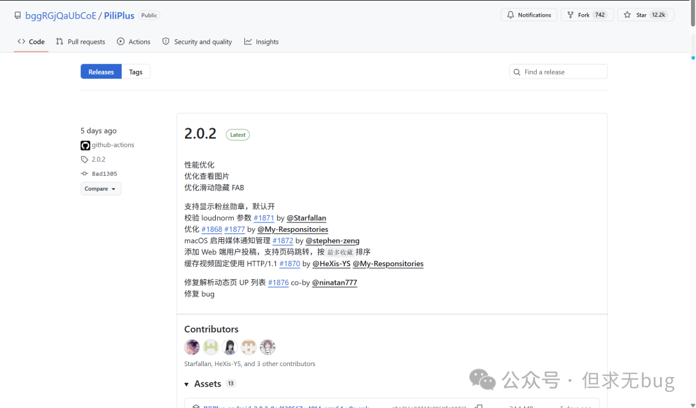Click the page's vertical scrollbar
This screenshot has width=696, height=408.
click(693, 193)
